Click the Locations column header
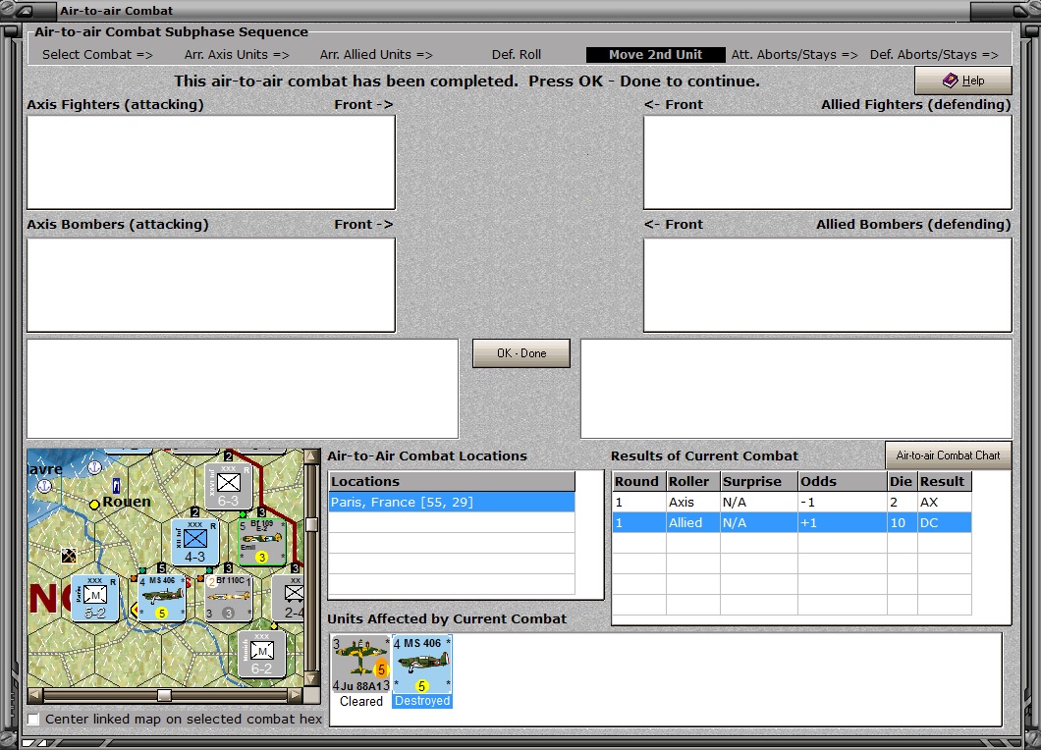Image resolution: width=1041 pixels, height=750 pixels. 452,481
